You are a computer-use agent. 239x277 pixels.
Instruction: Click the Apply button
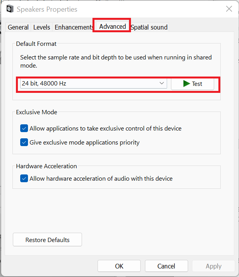coord(213,266)
